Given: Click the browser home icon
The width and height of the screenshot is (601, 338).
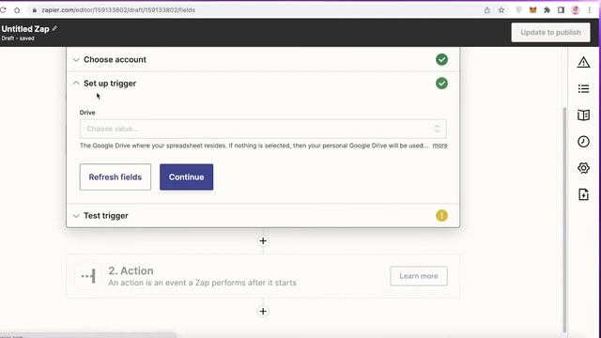Looking at the screenshot, I should coord(17,10).
